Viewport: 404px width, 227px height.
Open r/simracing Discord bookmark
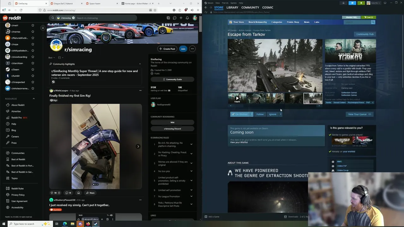(x=172, y=129)
